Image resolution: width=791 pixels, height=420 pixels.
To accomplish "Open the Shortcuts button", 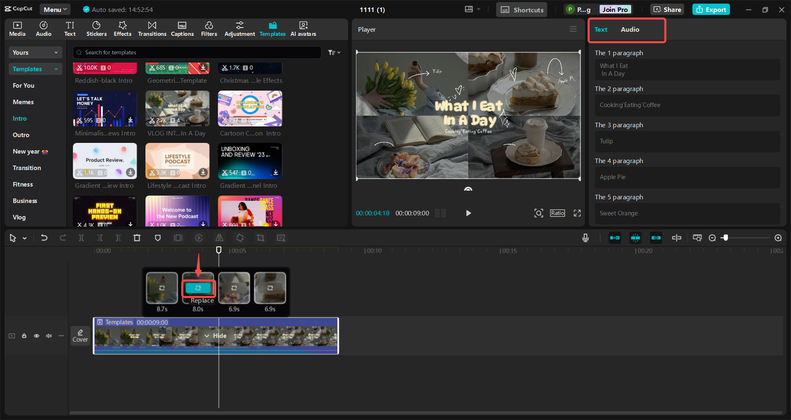I will pos(522,9).
